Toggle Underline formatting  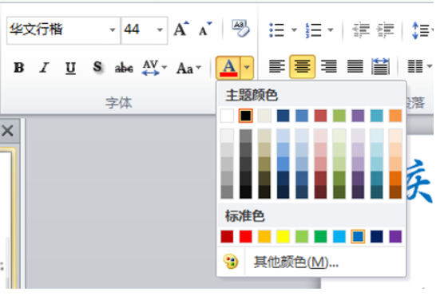pyautogui.click(x=70, y=69)
